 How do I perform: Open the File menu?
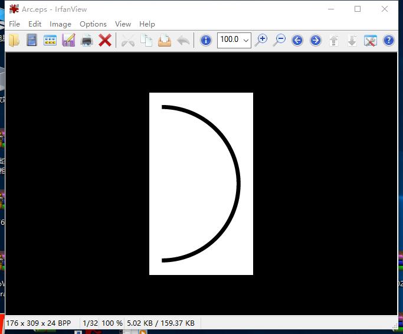[15, 24]
